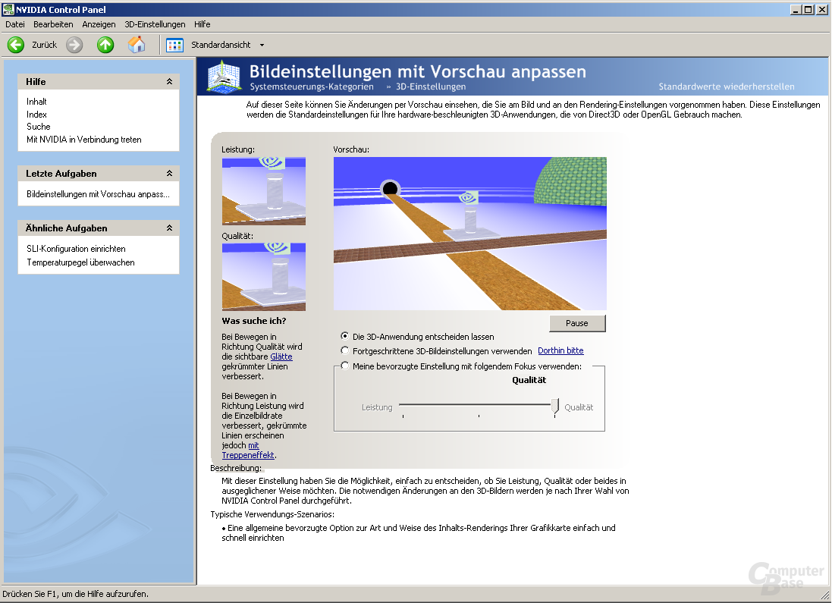This screenshot has height=603, width=832.
Task: Select 'Meine bevorzugte Einstellung' radio button
Action: coord(345,366)
